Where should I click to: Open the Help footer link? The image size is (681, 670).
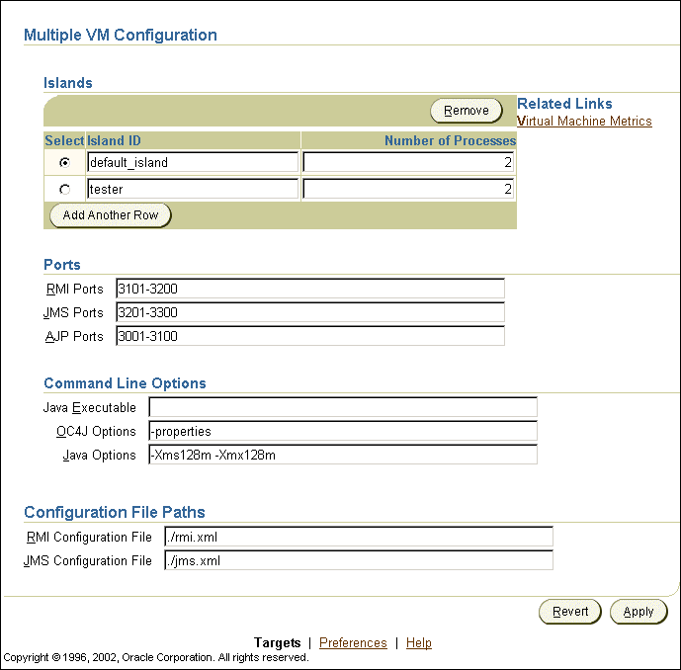[419, 642]
